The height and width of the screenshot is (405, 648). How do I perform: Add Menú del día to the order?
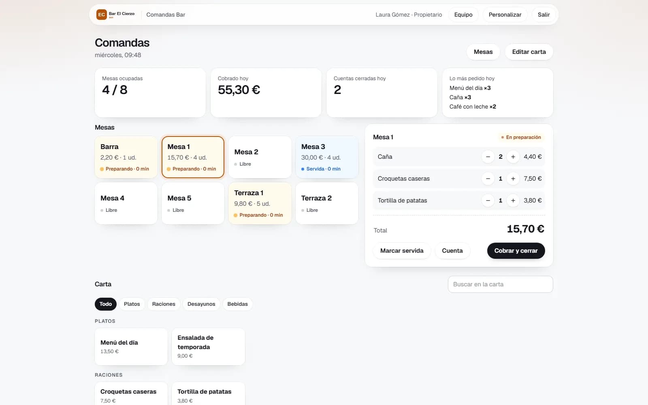click(x=131, y=347)
